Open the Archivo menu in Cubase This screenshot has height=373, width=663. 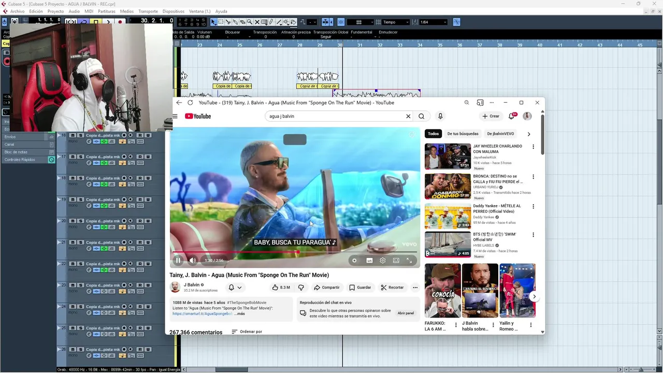(17, 11)
